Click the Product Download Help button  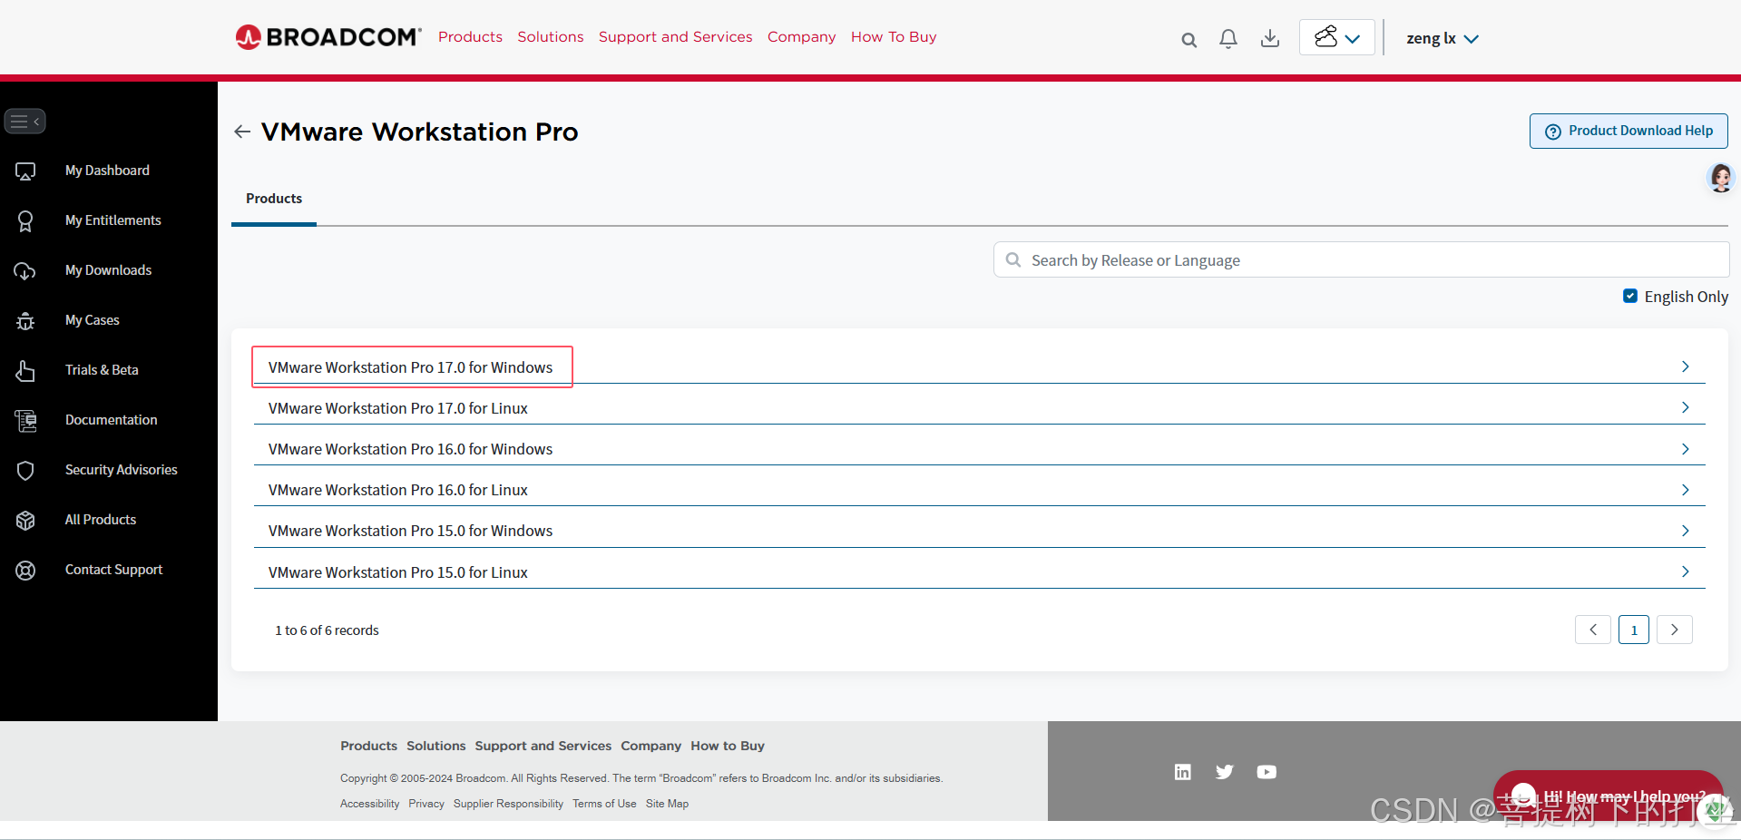tap(1627, 131)
